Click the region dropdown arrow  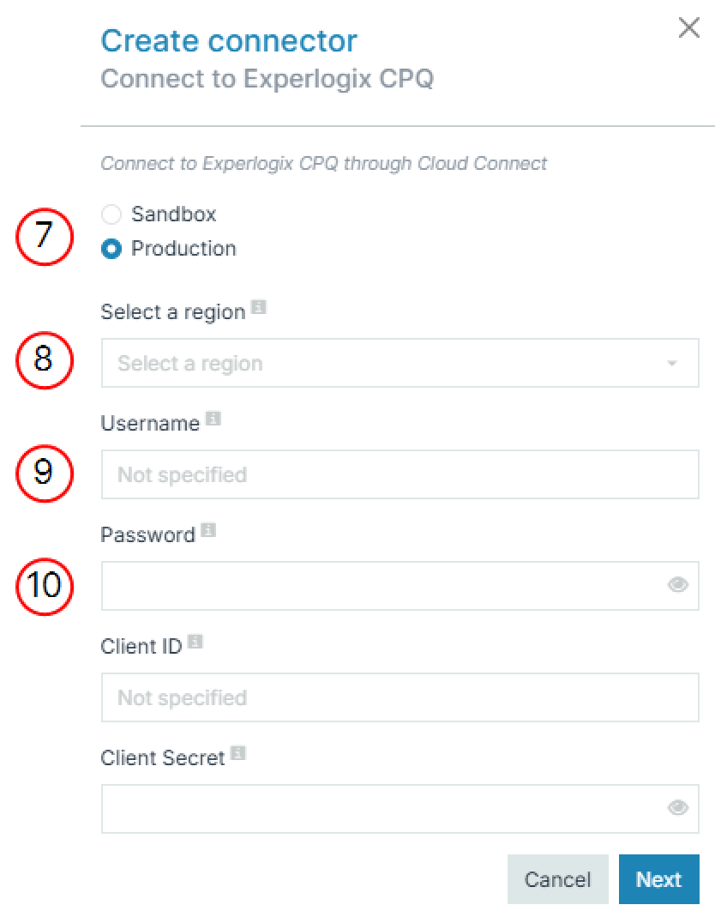point(672,364)
